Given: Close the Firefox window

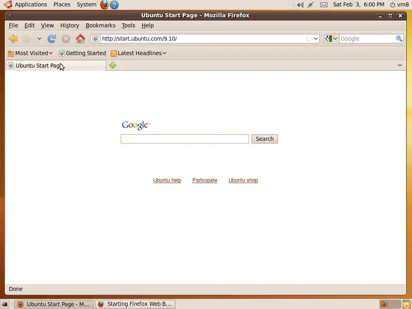Looking at the screenshot, I should pyautogui.click(x=400, y=16).
